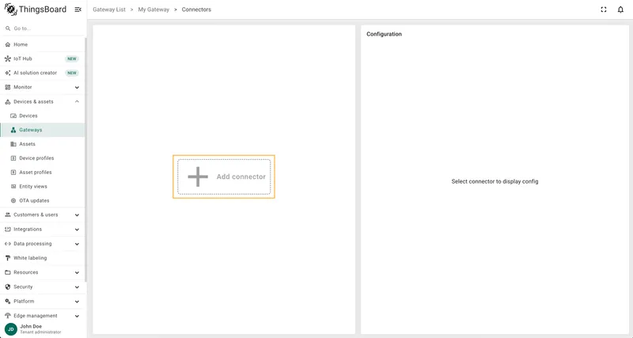Open the Home menu item
The image size is (633, 338).
[43, 44]
